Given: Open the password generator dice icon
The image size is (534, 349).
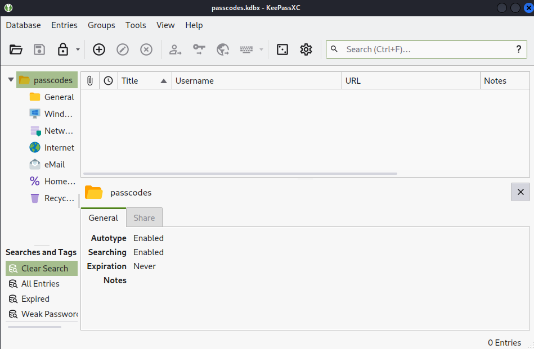Looking at the screenshot, I should (x=282, y=49).
